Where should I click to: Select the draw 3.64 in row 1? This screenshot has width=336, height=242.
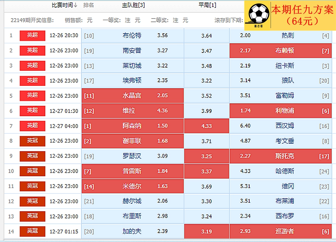coord(206,36)
